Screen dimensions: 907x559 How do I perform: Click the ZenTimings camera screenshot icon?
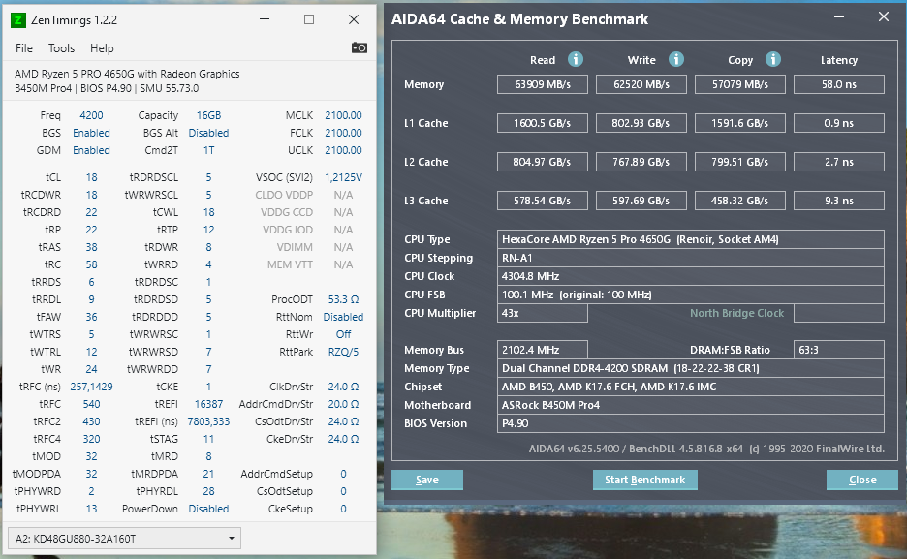[359, 47]
